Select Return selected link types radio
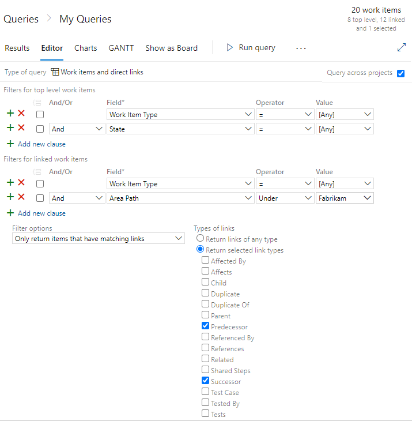This screenshot has height=421, width=412. click(200, 249)
